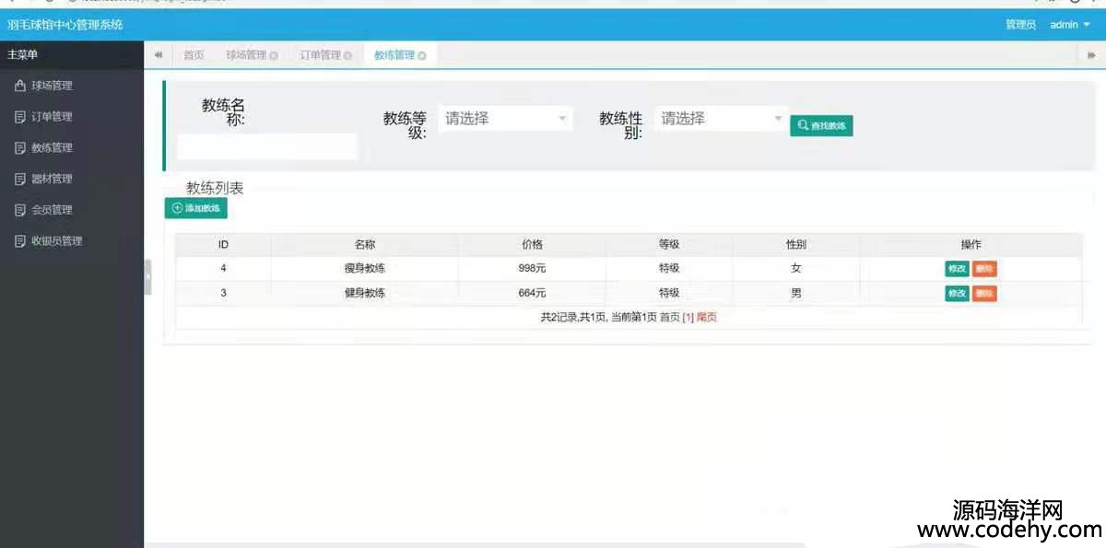Click the 球场管理 sidebar icon

pos(20,86)
